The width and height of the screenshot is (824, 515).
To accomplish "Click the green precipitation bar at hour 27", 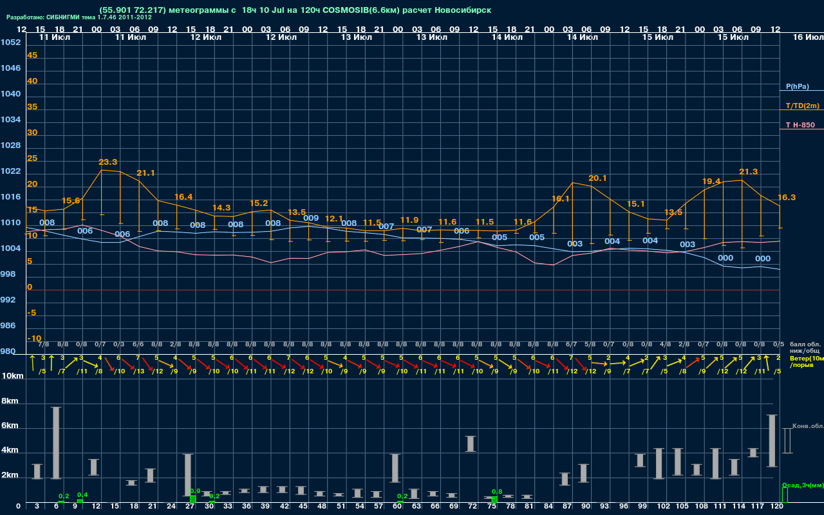I will point(193,499).
